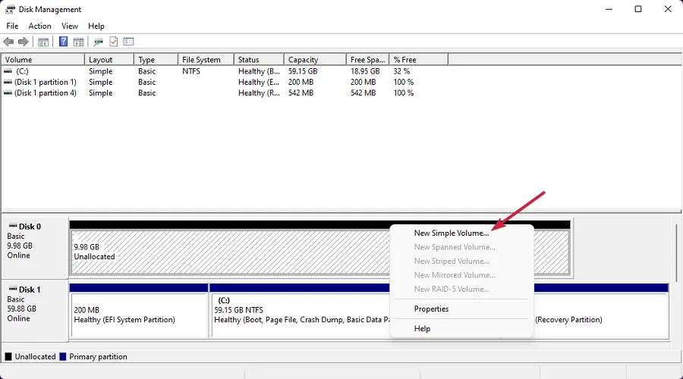Image resolution: width=683 pixels, height=379 pixels.
Task: Open the Action menu
Action: 39,26
